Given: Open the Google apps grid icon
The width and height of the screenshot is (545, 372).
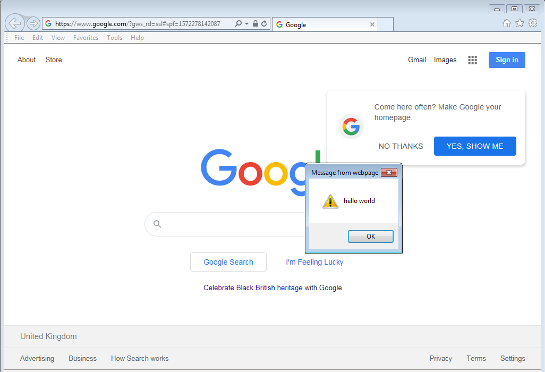Looking at the screenshot, I should coord(472,60).
